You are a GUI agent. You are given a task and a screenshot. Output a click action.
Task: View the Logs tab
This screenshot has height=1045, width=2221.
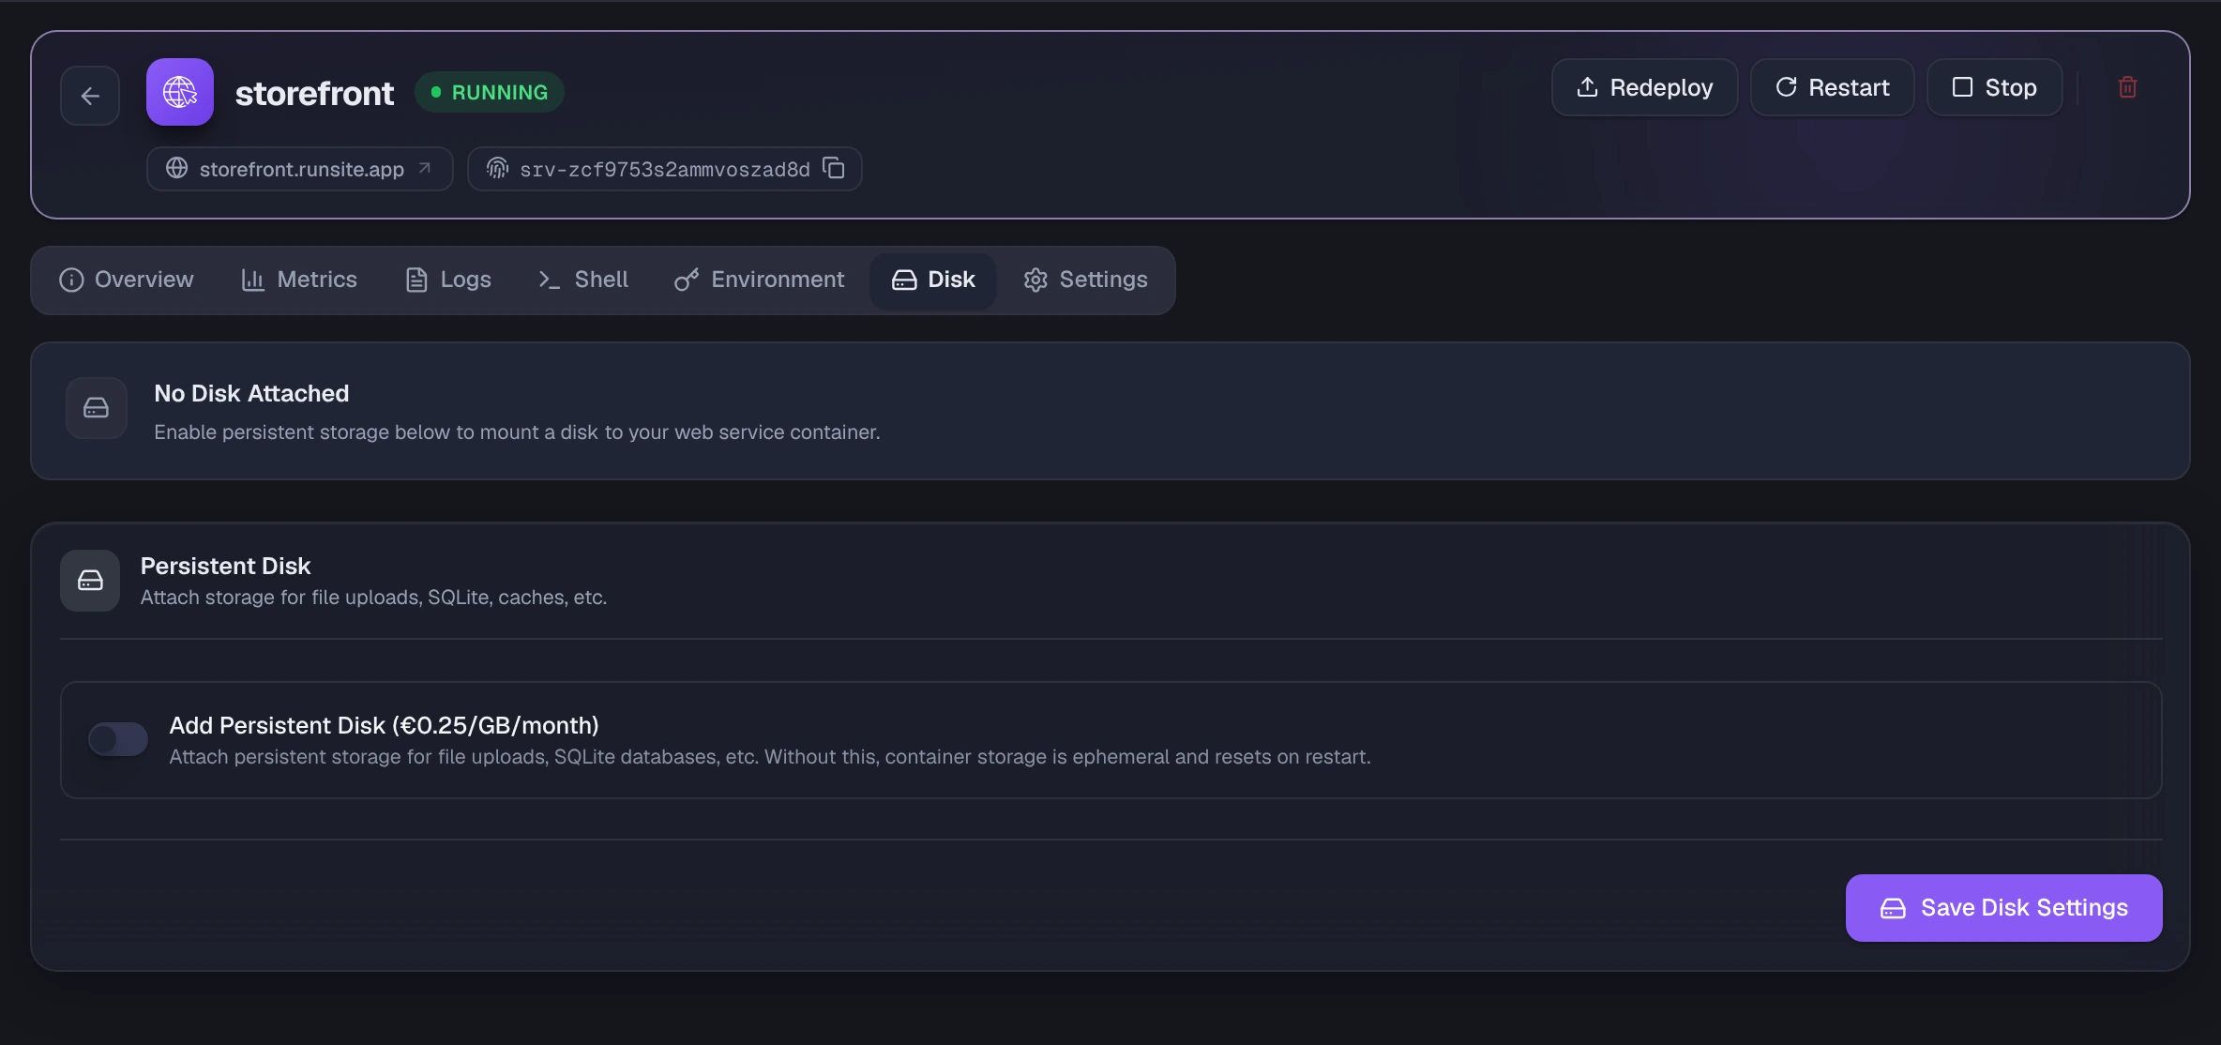[448, 280]
